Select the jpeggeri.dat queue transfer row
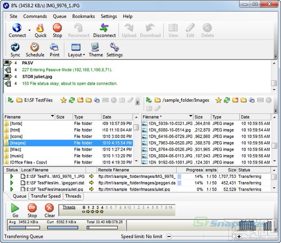The height and width of the screenshot is (243, 281). click(x=137, y=183)
